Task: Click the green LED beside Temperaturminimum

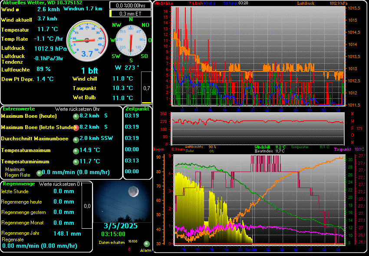Action: click(76, 162)
